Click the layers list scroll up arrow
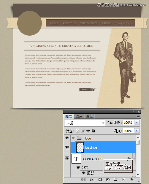This screenshot has width=149, height=184. coord(138,137)
